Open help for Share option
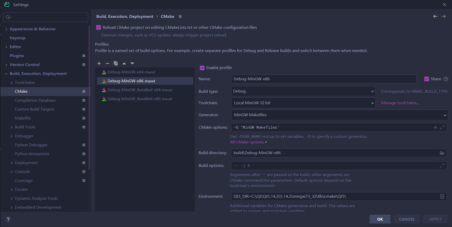 pos(446,79)
